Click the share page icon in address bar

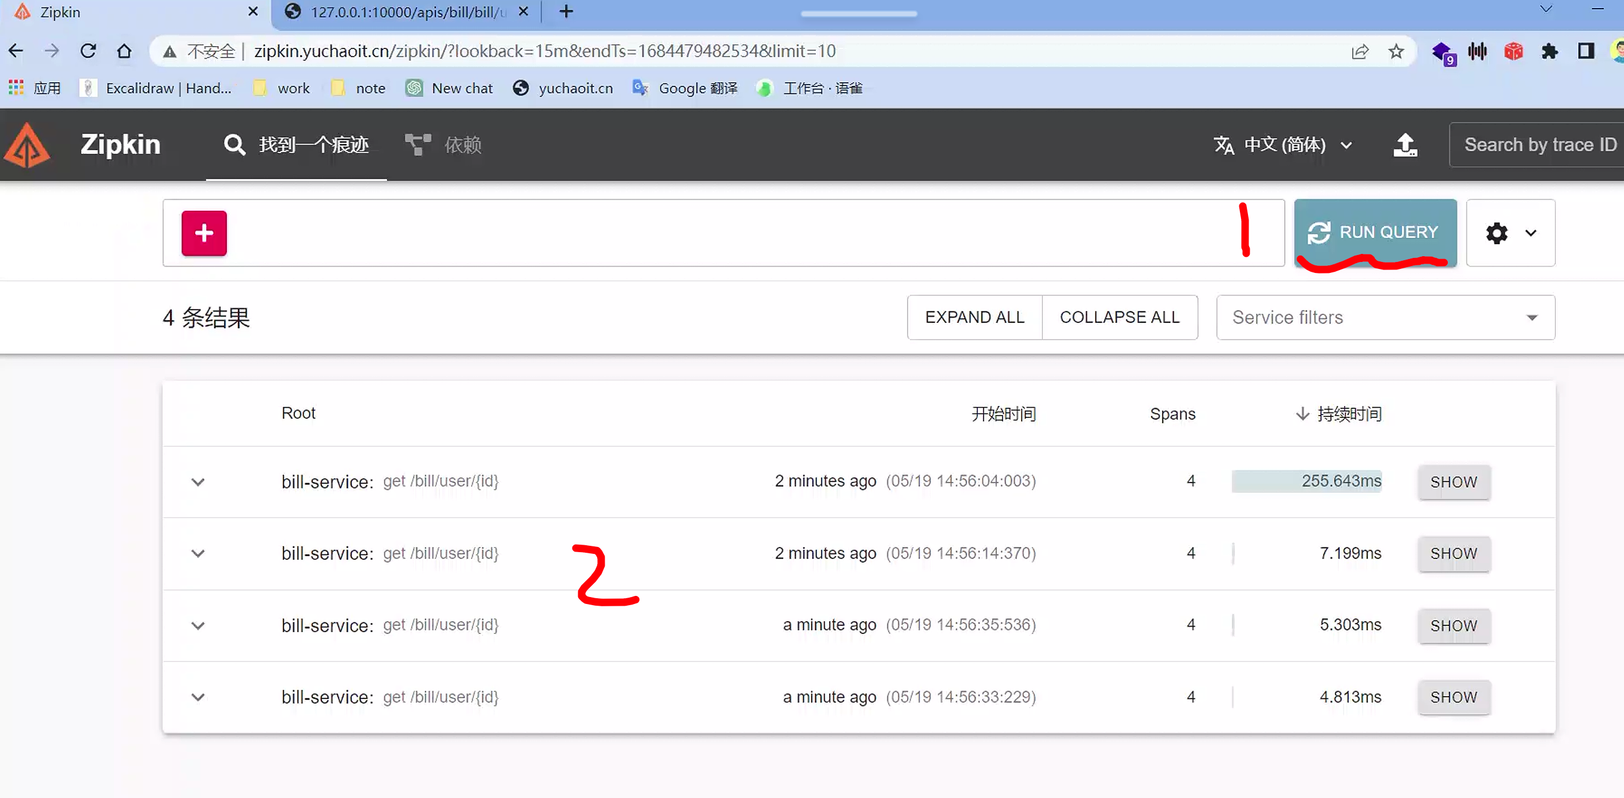(1360, 51)
